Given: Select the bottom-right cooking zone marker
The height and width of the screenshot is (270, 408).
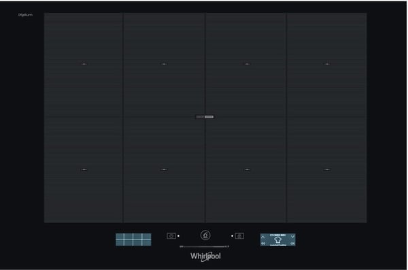Looking at the screenshot, I should [x=327, y=169].
